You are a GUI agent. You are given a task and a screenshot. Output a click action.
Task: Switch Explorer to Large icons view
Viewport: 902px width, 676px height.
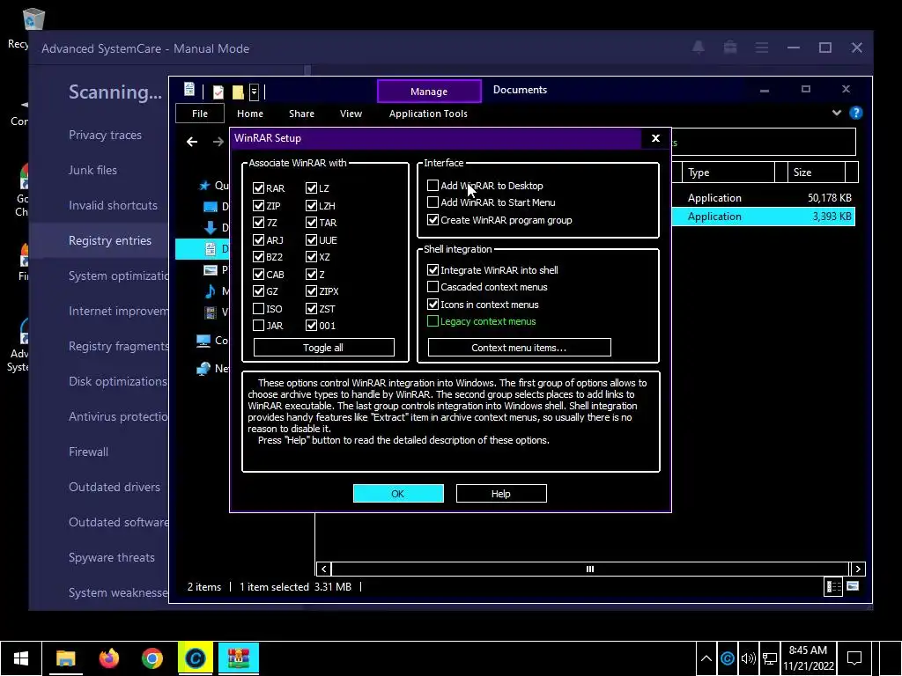click(x=853, y=586)
